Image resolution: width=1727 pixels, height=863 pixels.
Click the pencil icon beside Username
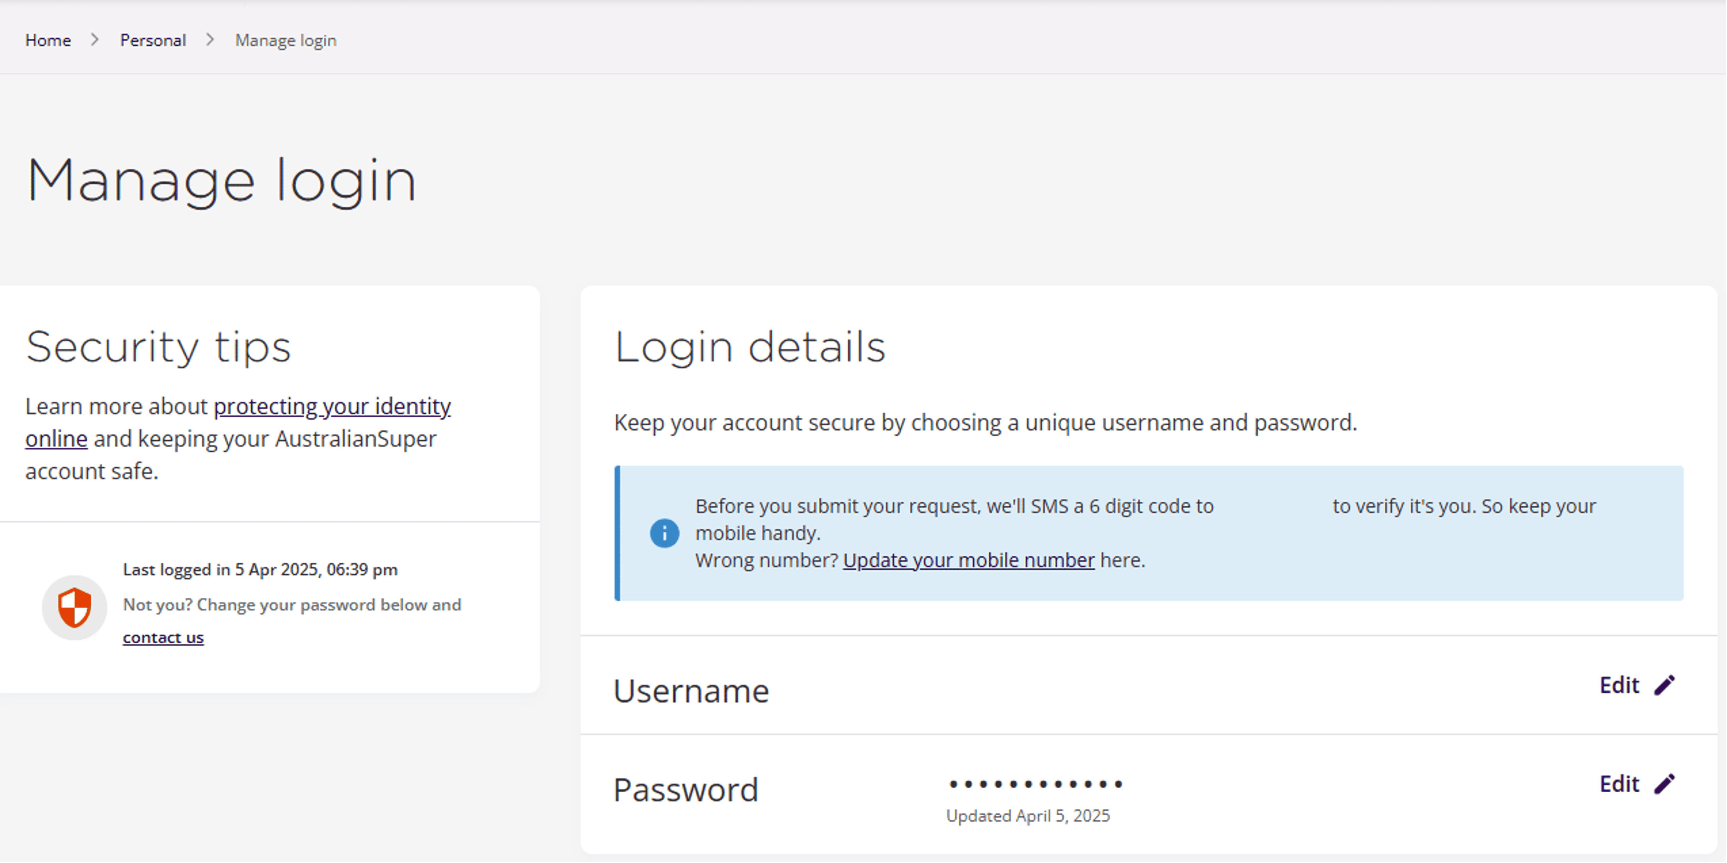(x=1664, y=685)
